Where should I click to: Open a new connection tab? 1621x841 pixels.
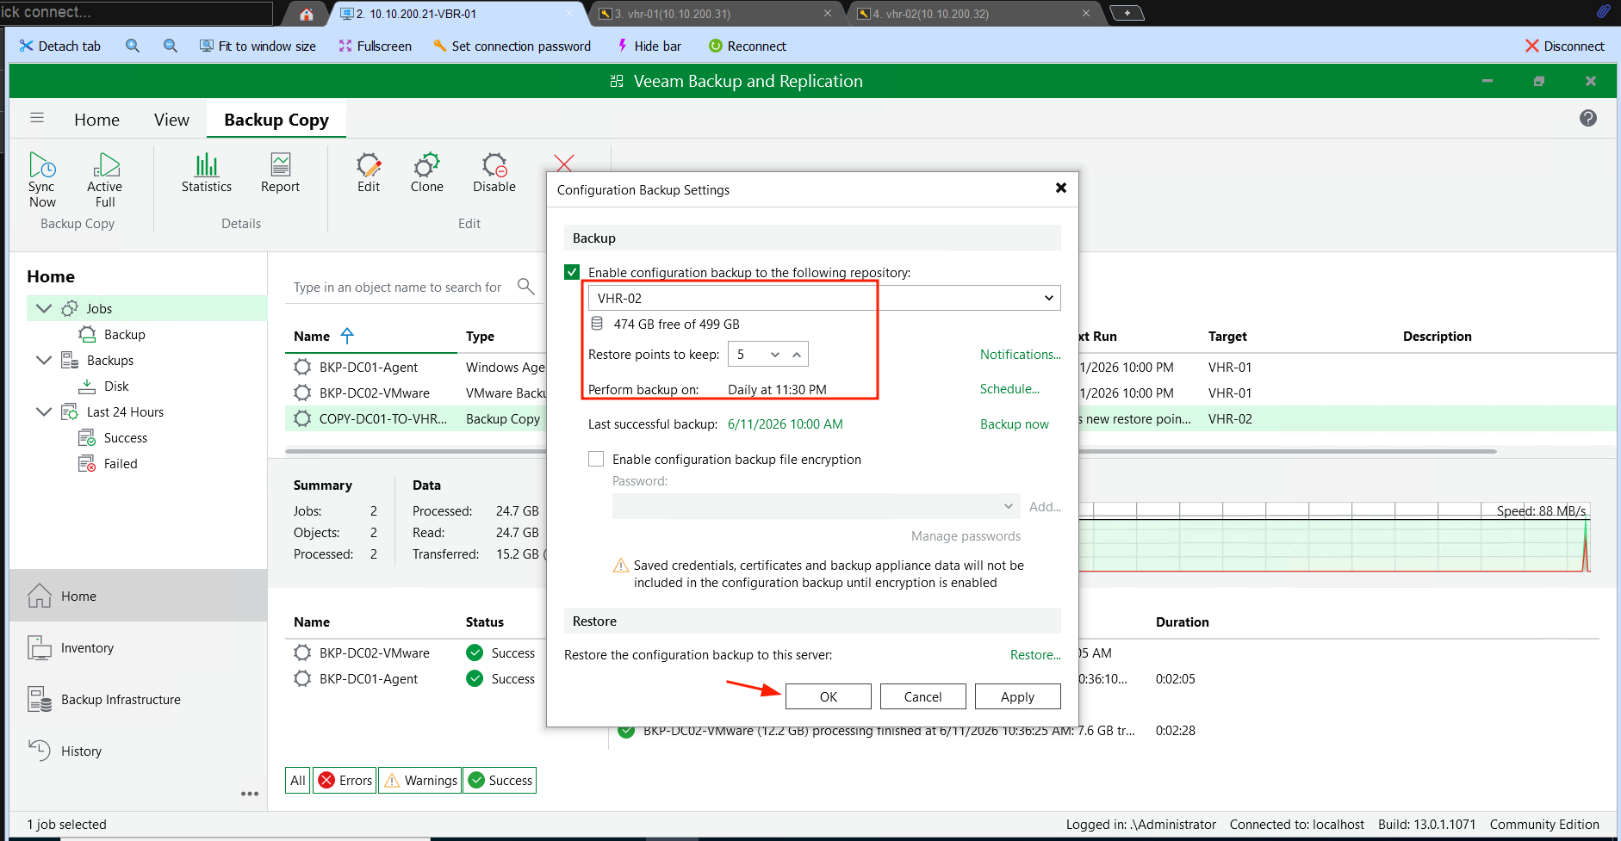pos(1127,13)
